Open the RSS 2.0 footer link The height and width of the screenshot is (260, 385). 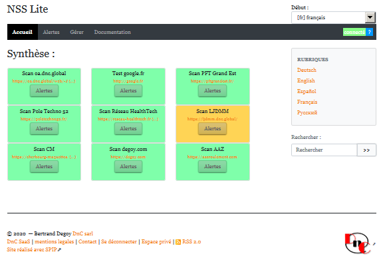click(192, 241)
